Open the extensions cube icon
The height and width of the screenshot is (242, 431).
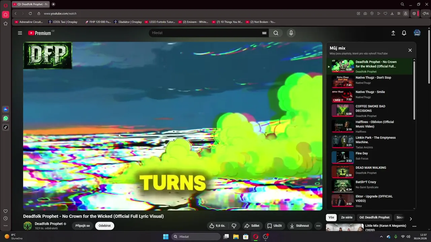pyautogui.click(x=414, y=13)
